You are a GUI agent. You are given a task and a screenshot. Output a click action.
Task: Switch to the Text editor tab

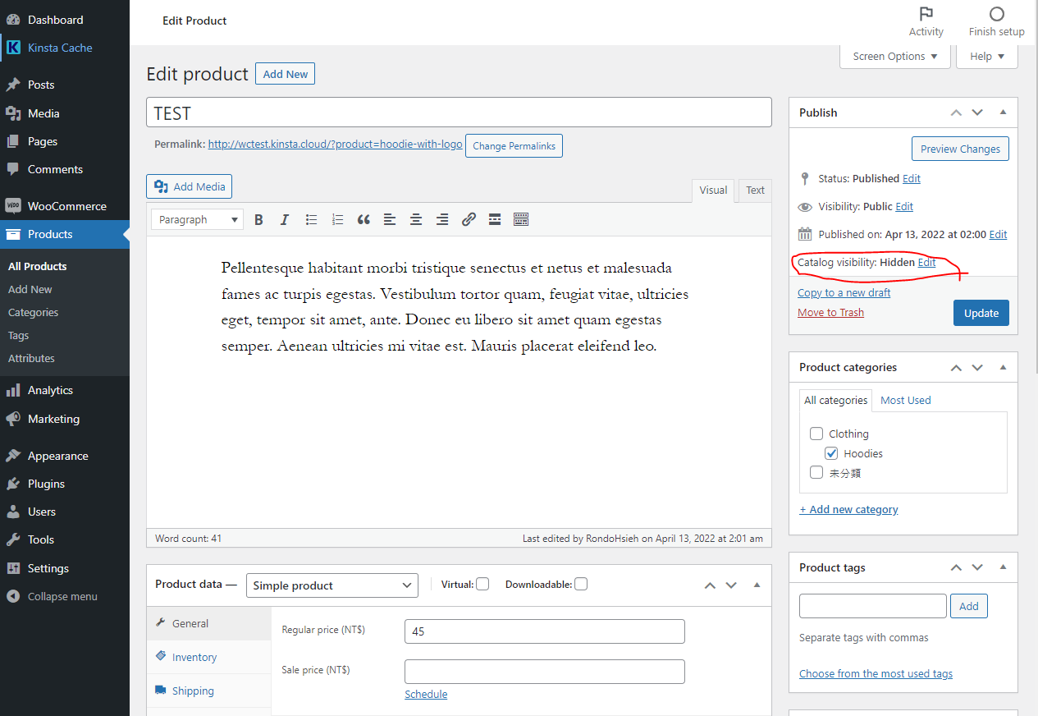[755, 190]
